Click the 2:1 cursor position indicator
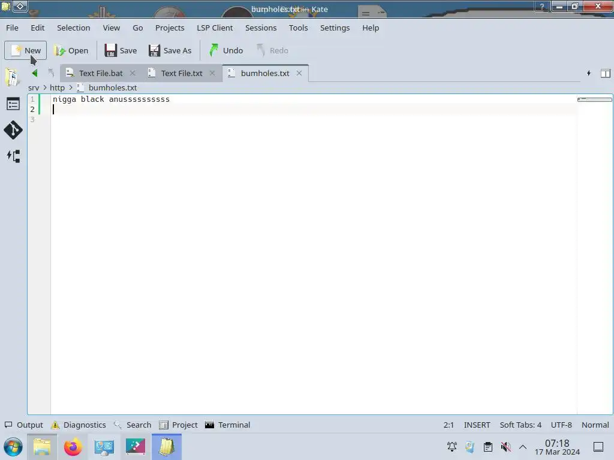The width and height of the screenshot is (614, 460). click(x=449, y=425)
